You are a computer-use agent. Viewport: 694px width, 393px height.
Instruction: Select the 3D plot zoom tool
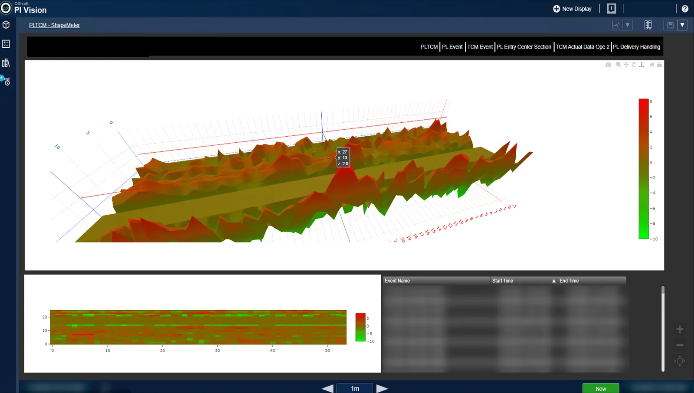point(618,65)
